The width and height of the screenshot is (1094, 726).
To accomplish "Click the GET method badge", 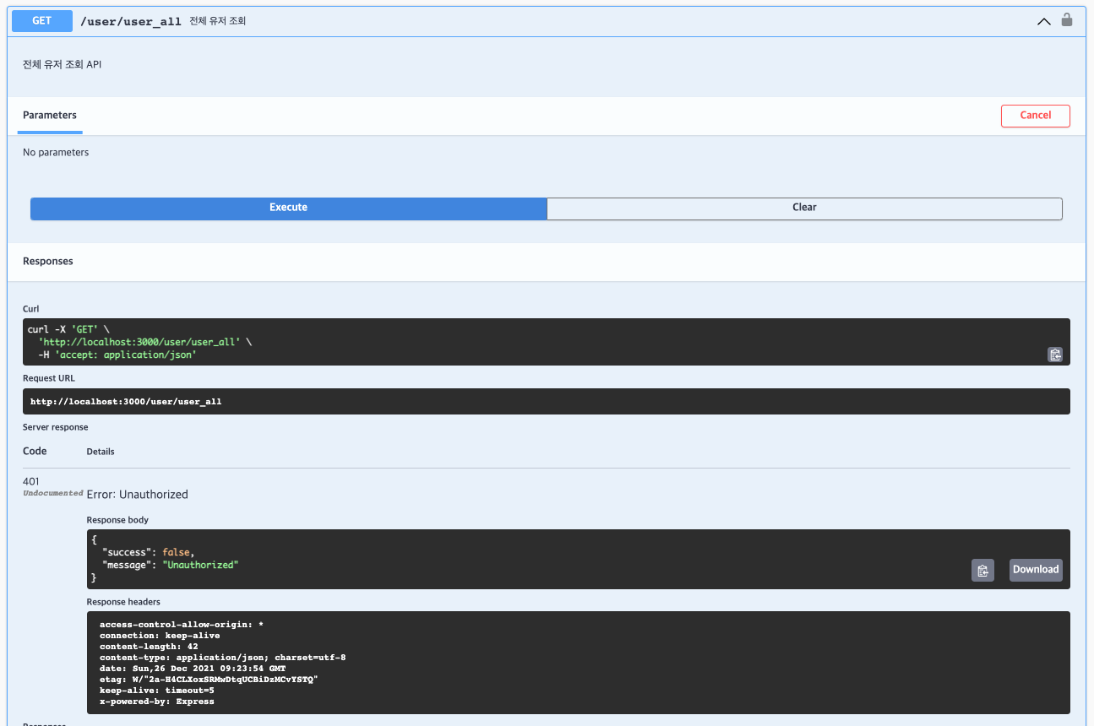I will 41,21.
